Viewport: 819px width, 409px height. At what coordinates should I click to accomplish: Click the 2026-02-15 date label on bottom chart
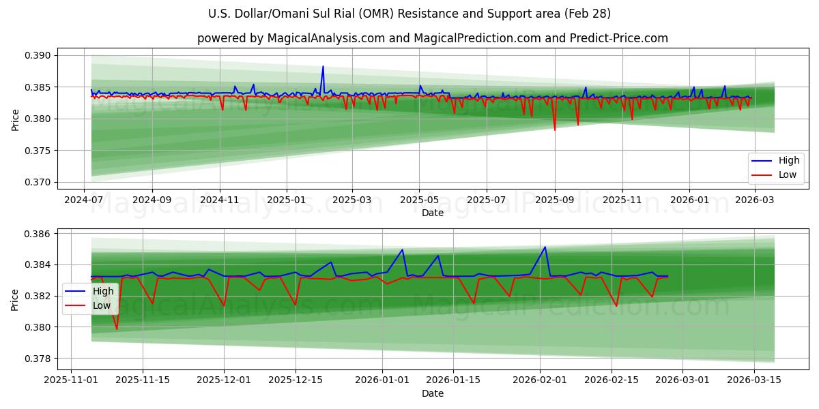coord(611,380)
